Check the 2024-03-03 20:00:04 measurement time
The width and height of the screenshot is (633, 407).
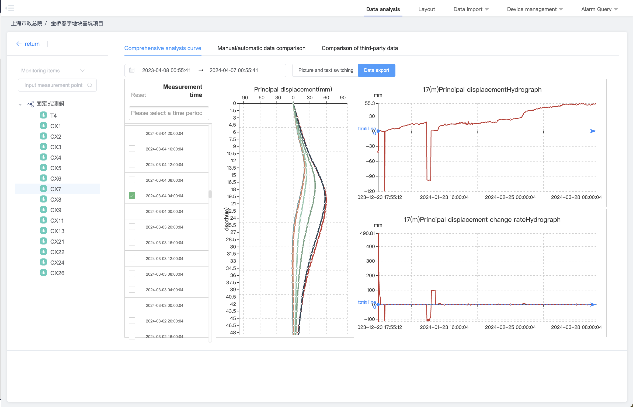[x=132, y=227]
